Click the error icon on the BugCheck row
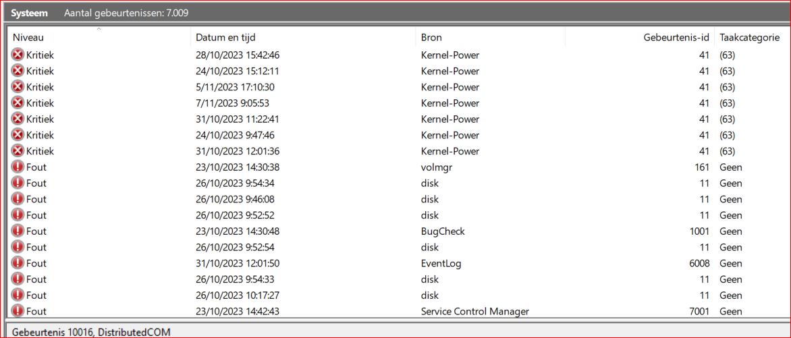This screenshot has height=338, width=791. pos(17,231)
